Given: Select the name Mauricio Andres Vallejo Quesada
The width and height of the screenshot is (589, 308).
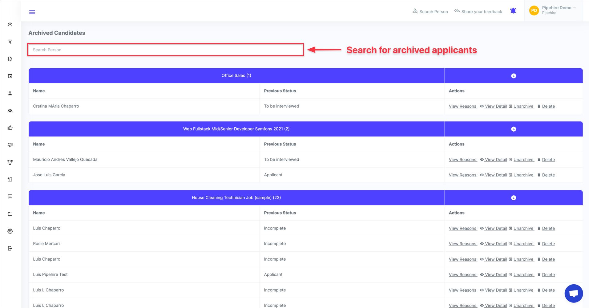Looking at the screenshot, I should coord(65,159).
